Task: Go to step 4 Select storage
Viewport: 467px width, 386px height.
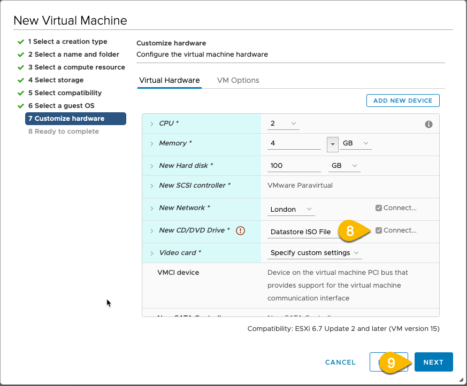Action: pos(56,80)
